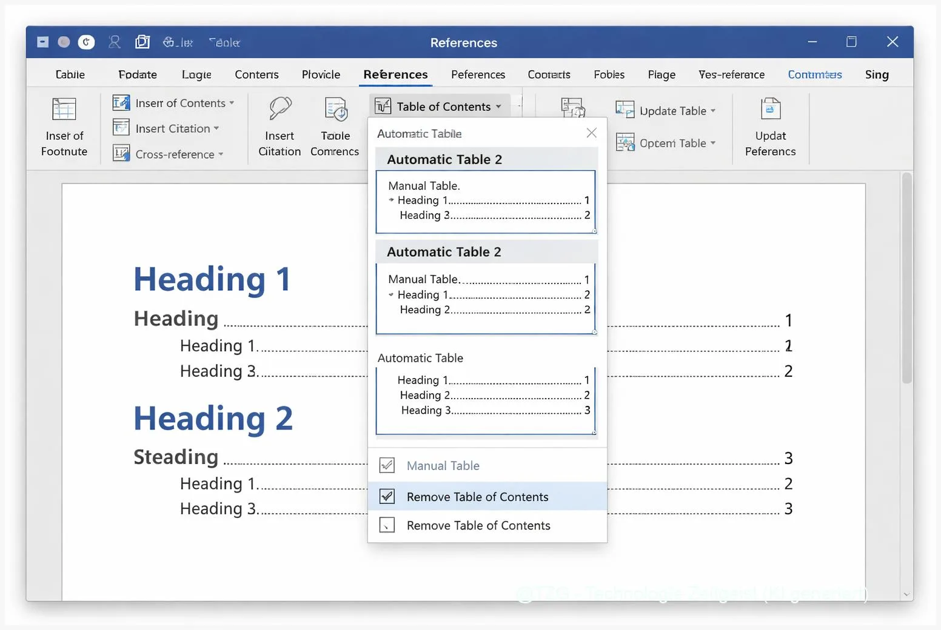Click the user profile icon in title bar
Screen dimensions: 941x630
click(x=114, y=42)
